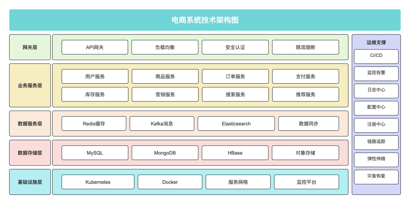Click the 配置中心 box
Viewport: 410px width, 204px height.
click(376, 108)
